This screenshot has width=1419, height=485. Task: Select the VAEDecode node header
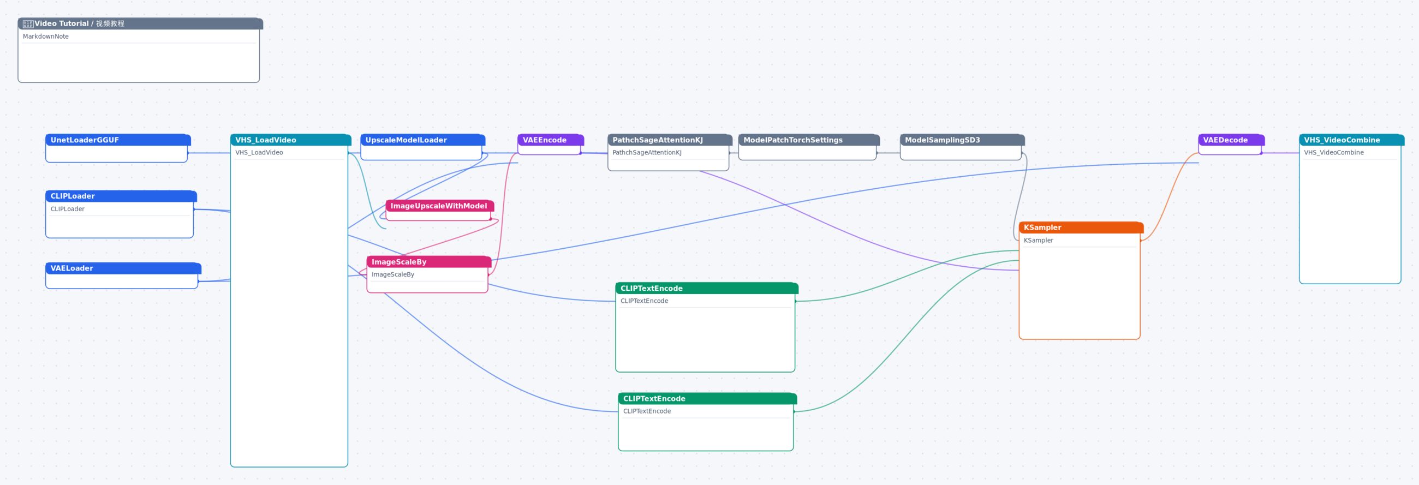coord(1232,140)
